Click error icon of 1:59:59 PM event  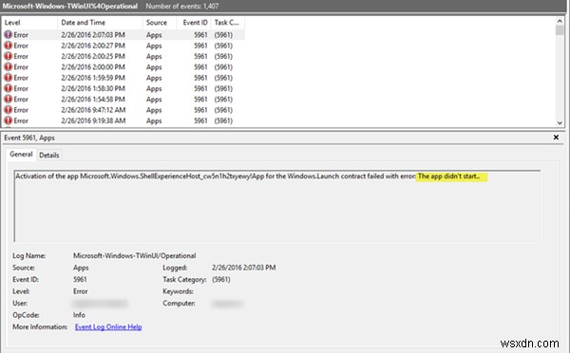tap(8, 78)
